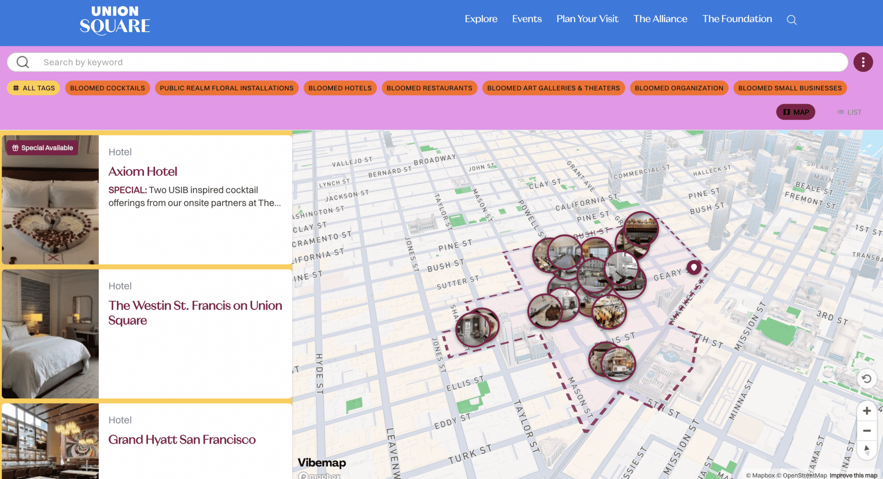The width and height of the screenshot is (883, 479).
Task: Click the Grand Hyatt lobby thumbnail
Action: click(50, 441)
